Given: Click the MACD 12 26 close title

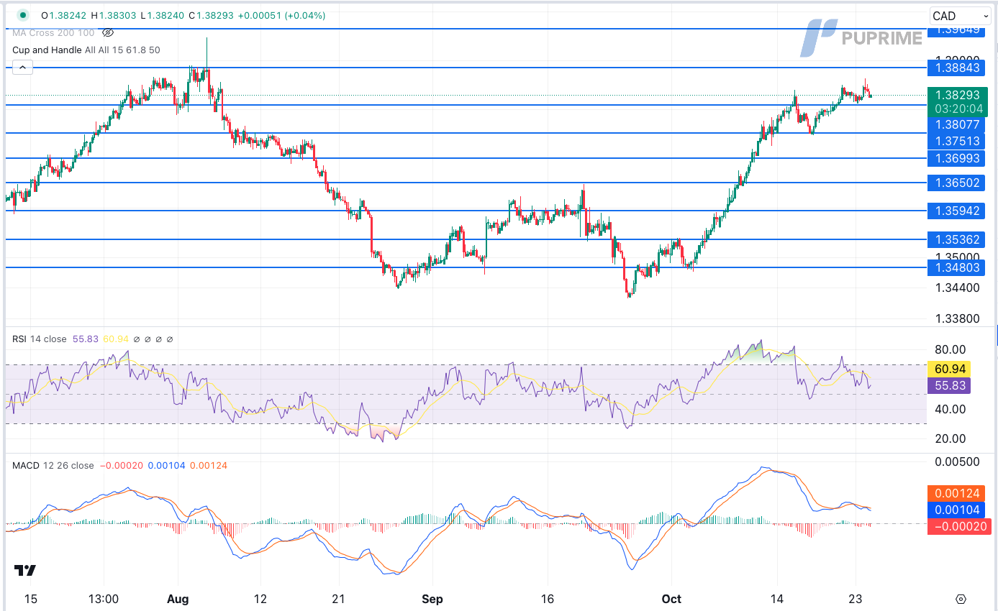Looking at the screenshot, I should (x=53, y=465).
